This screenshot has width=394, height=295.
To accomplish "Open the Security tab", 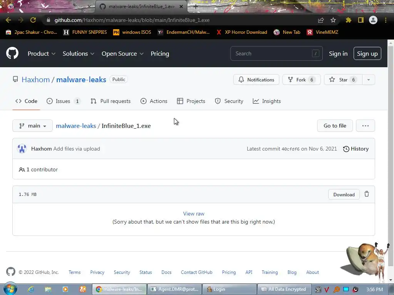I will (x=229, y=101).
